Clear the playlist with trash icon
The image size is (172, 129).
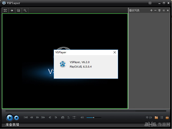click(x=159, y=10)
